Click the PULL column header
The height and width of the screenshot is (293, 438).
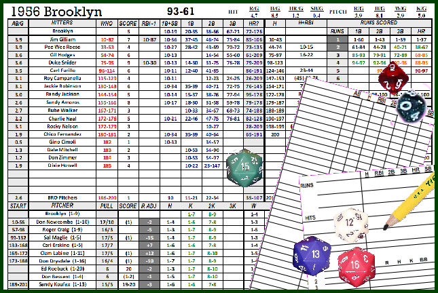[x=106, y=205]
